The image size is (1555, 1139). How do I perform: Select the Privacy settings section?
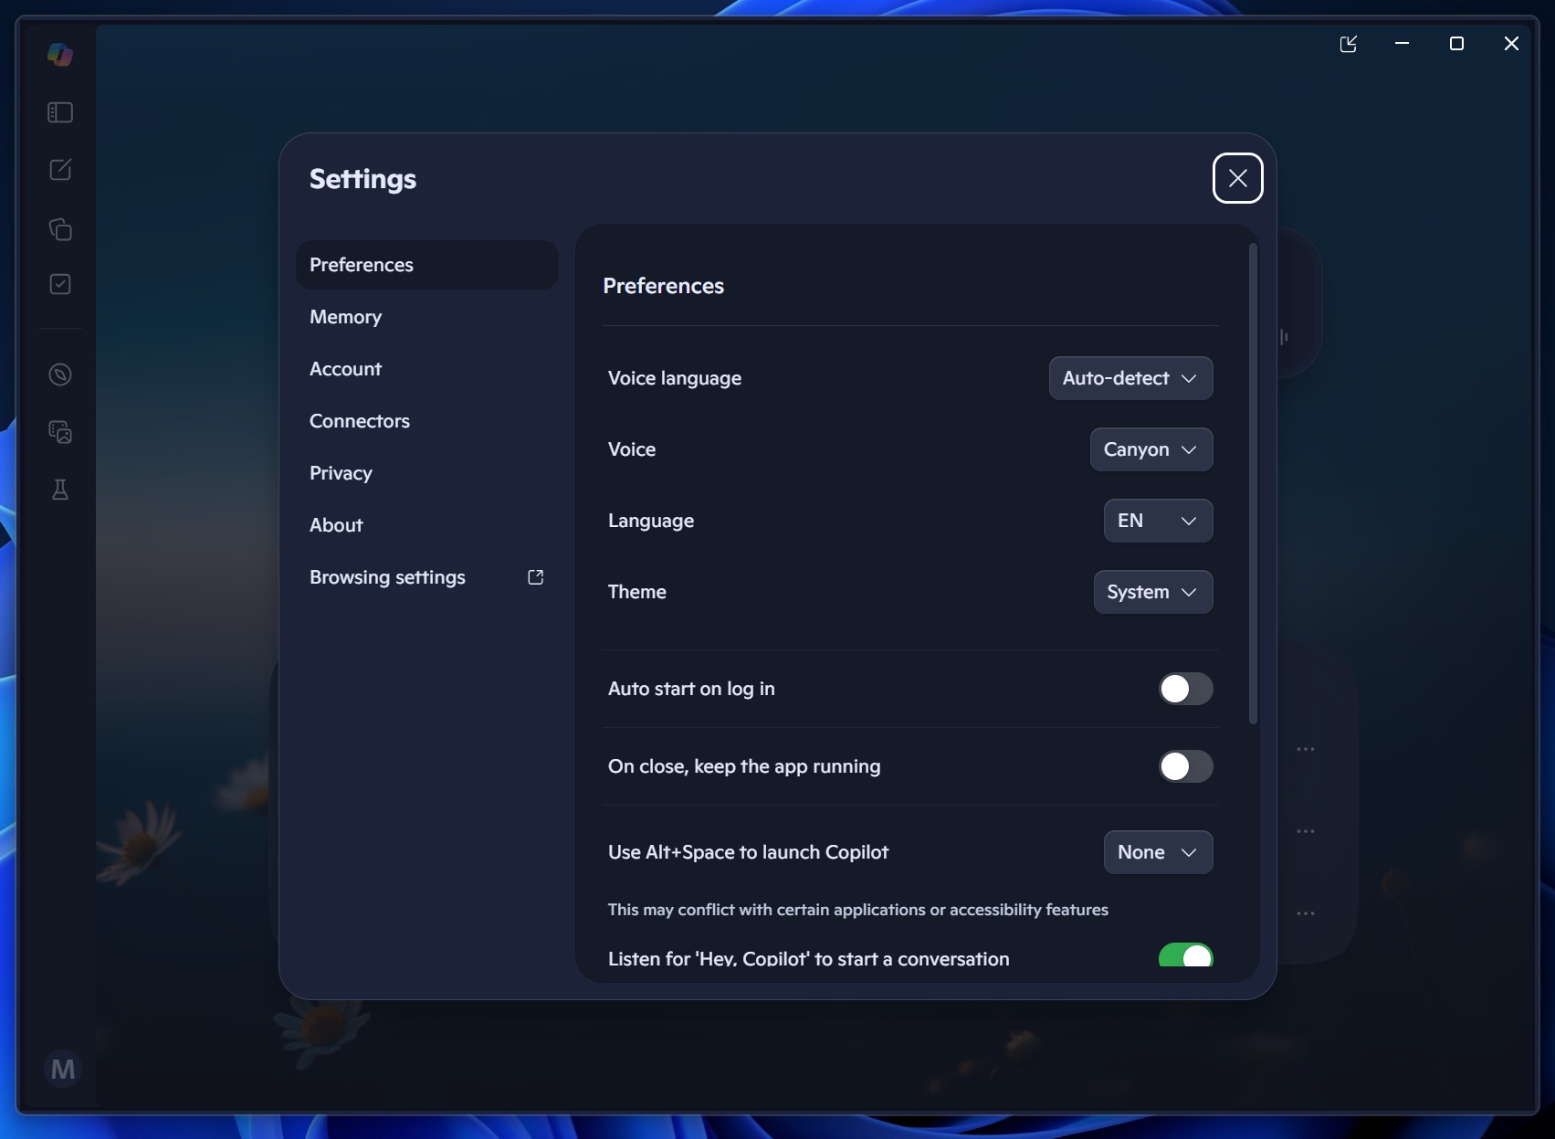340,473
